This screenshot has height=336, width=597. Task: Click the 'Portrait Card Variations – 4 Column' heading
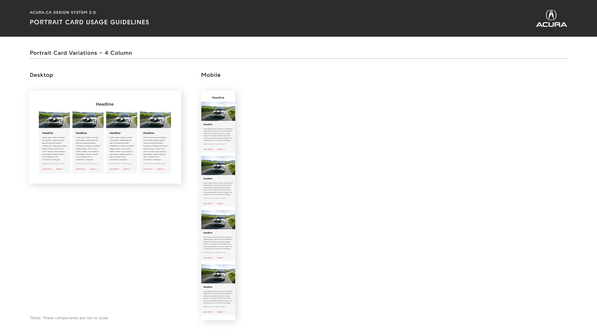click(81, 53)
